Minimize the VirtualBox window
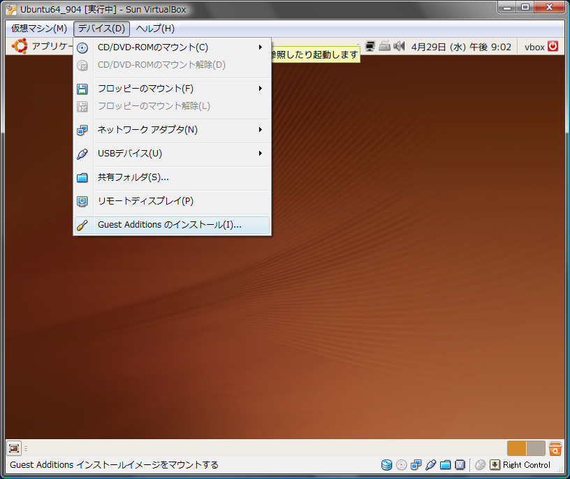The width and height of the screenshot is (570, 479). point(506,7)
